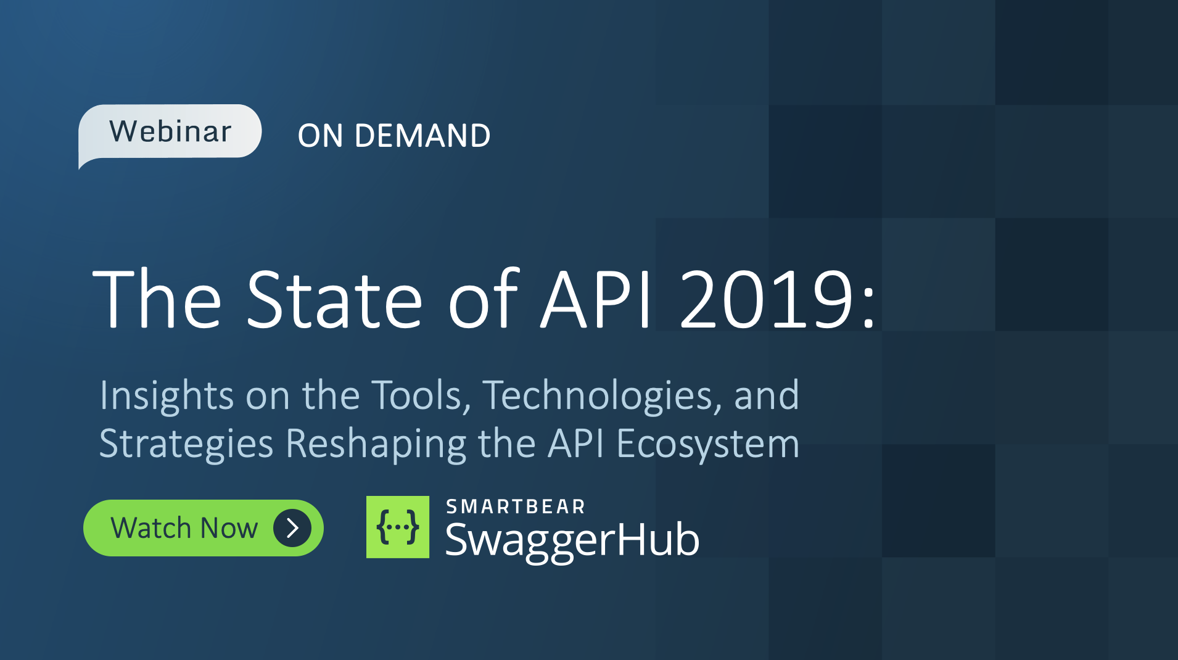Click the green Watch Now pill control

pos(202,527)
